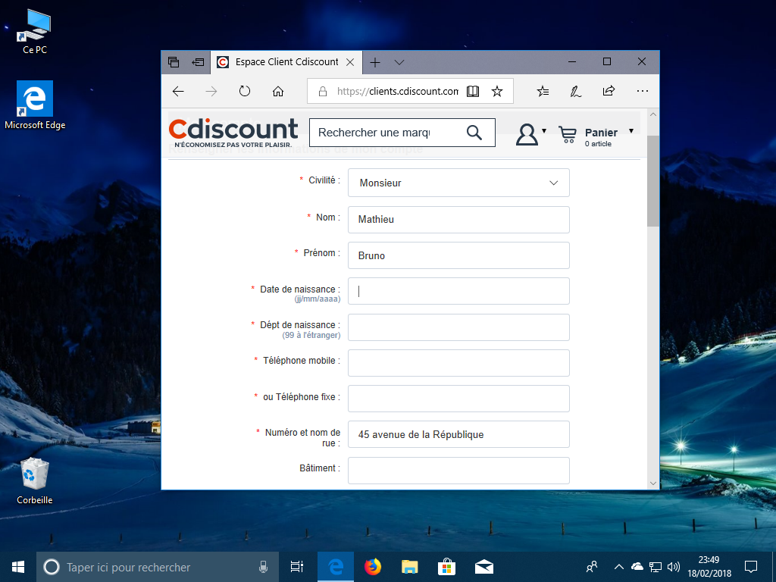This screenshot has width=776, height=582.
Task: Click the street field with 45 avenue
Action: click(458, 434)
